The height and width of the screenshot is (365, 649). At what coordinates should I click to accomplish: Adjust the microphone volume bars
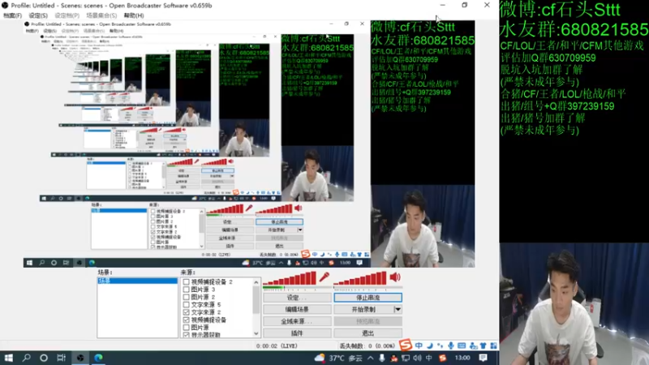point(290,278)
